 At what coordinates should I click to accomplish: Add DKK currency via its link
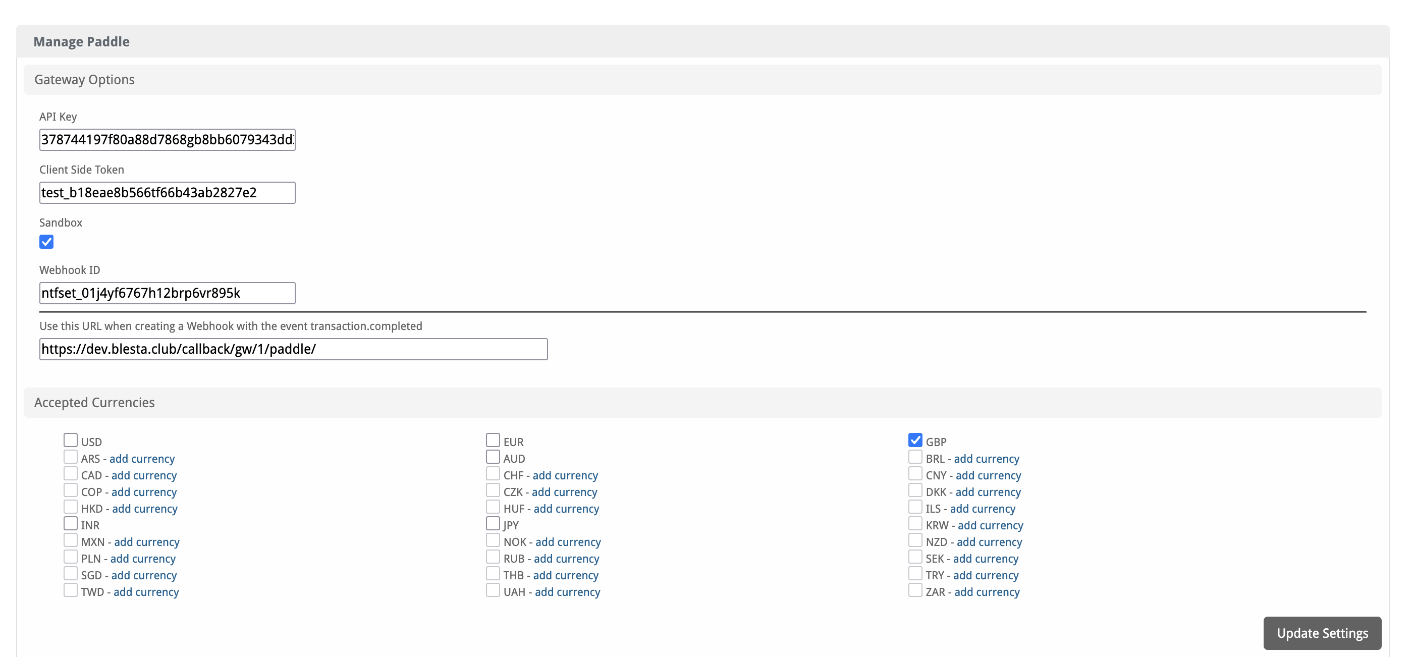pos(989,492)
